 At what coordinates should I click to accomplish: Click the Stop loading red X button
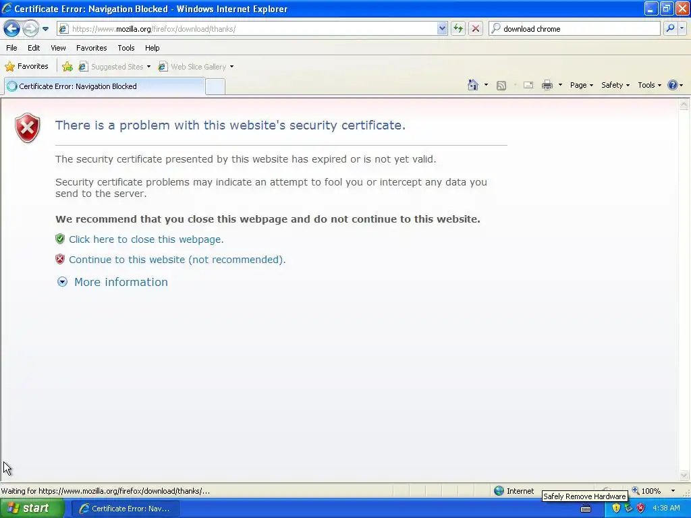pos(476,29)
